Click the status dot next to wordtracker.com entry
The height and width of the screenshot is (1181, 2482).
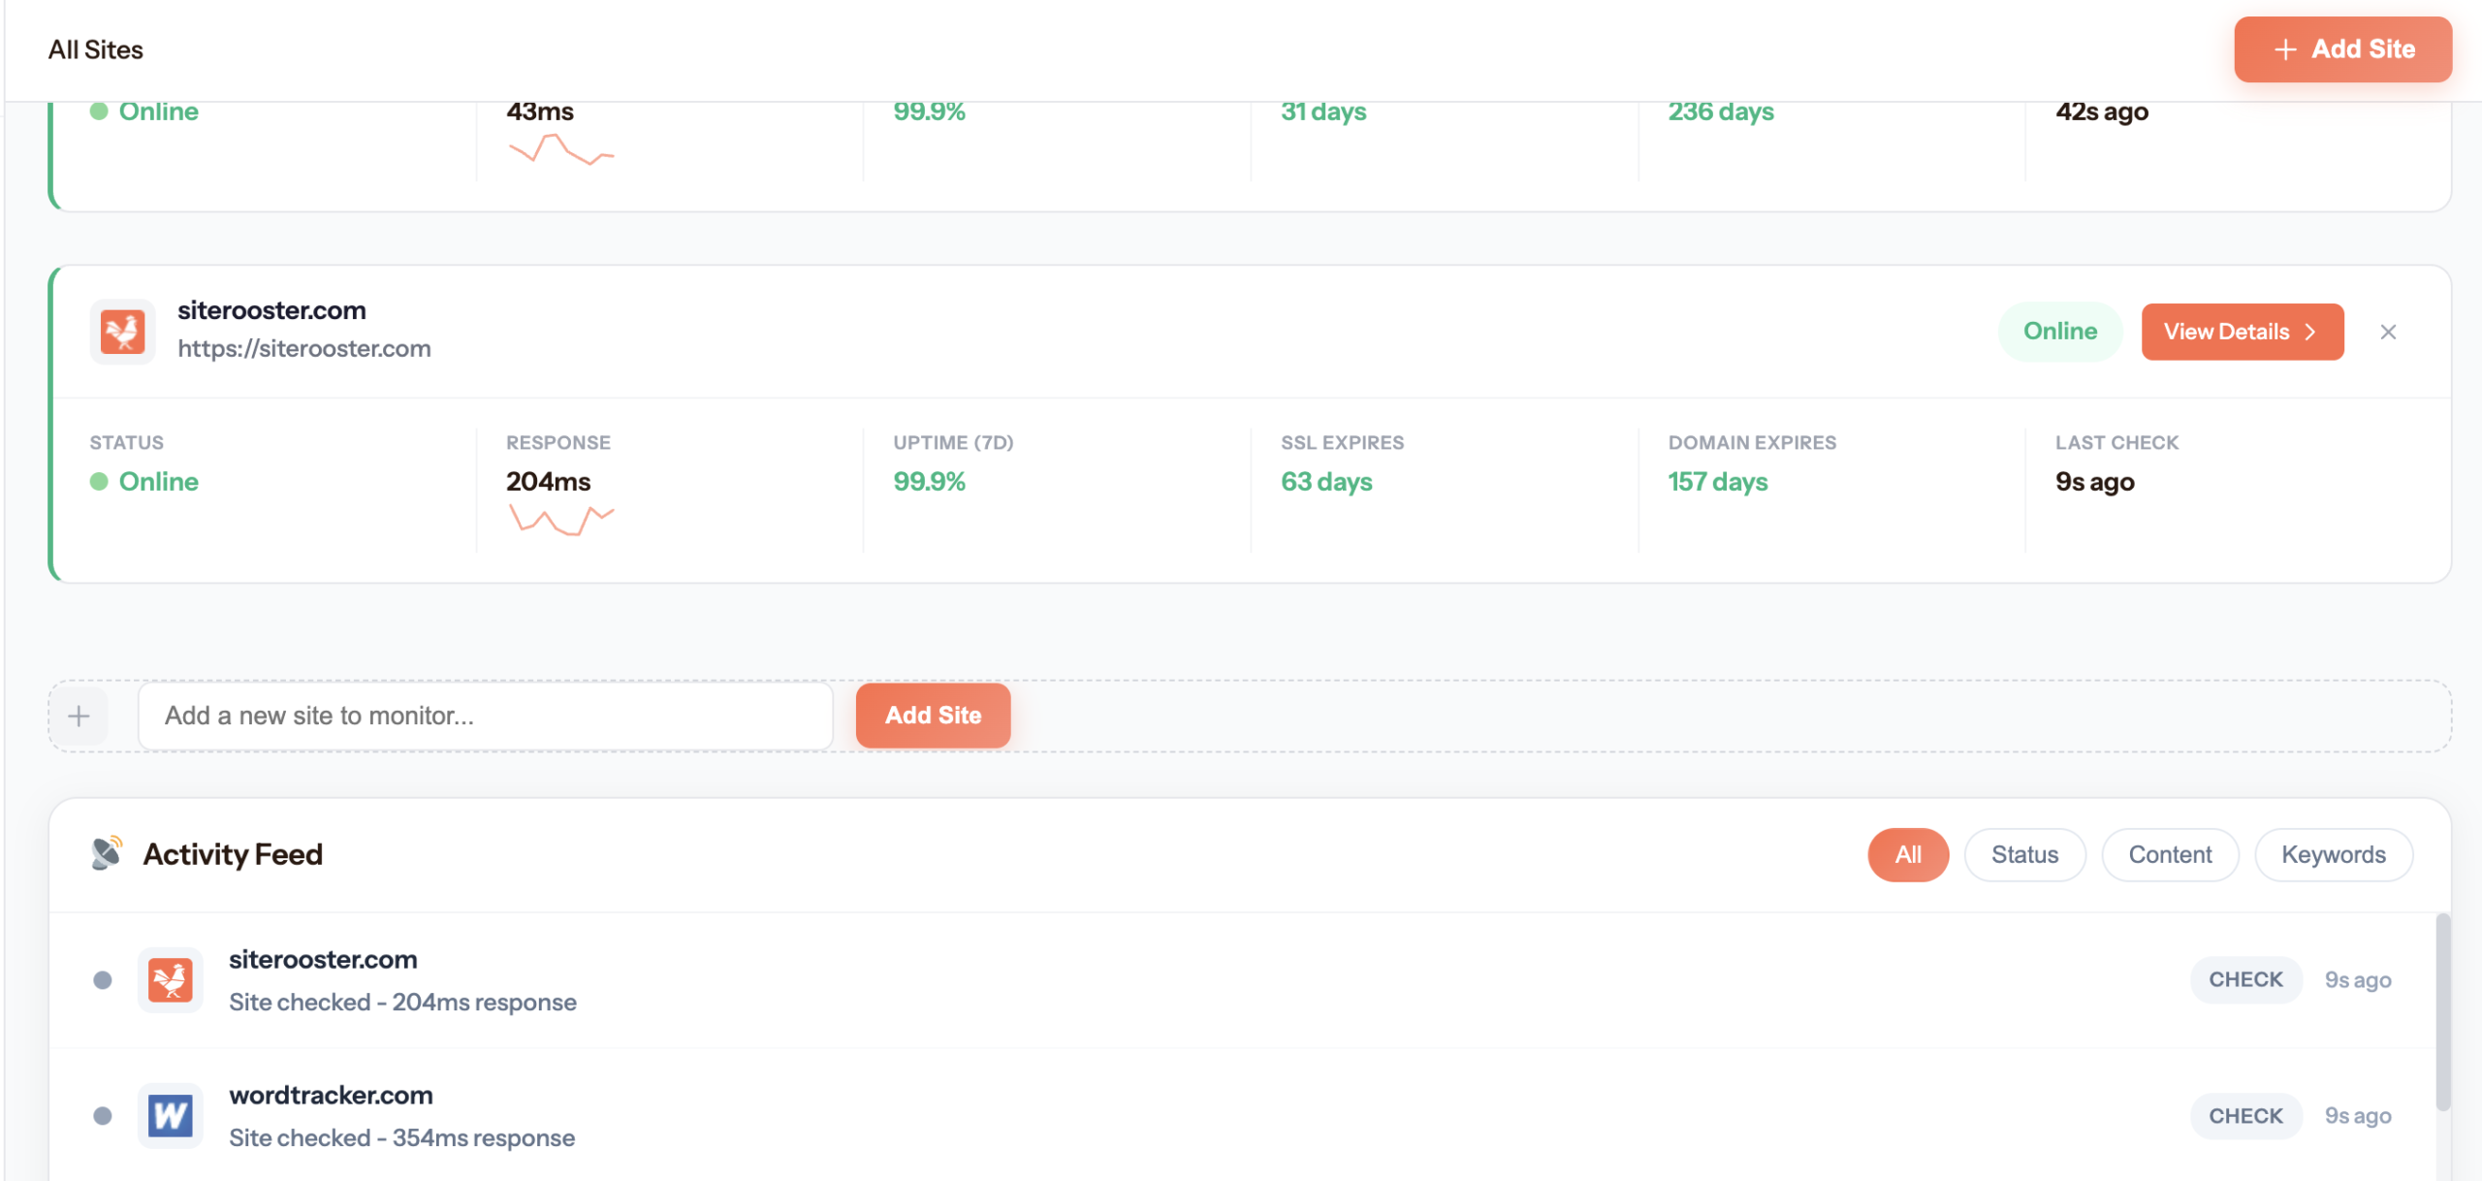(x=102, y=1115)
